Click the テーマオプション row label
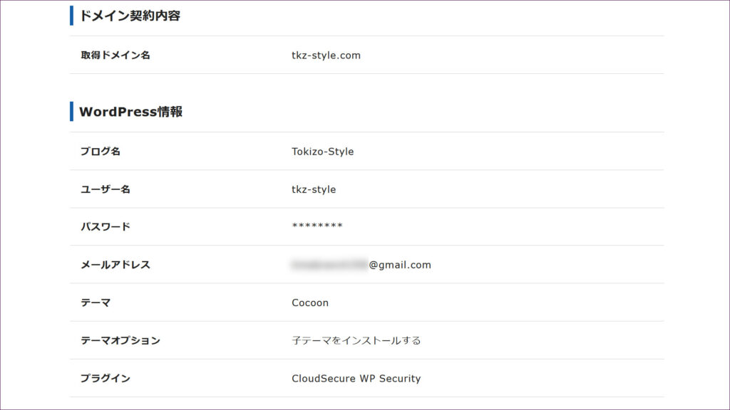The width and height of the screenshot is (730, 410). point(120,340)
